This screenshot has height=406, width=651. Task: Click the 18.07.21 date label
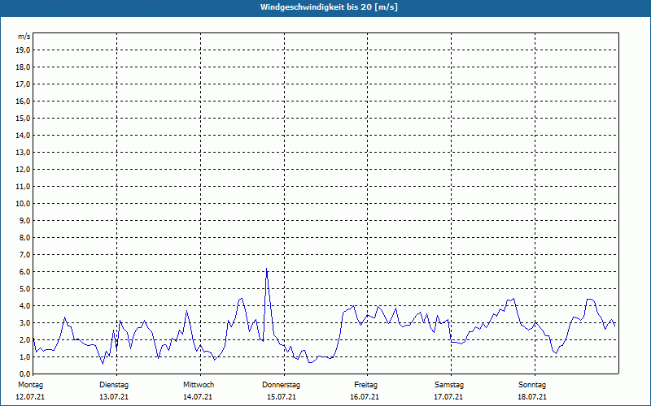pos(532,397)
